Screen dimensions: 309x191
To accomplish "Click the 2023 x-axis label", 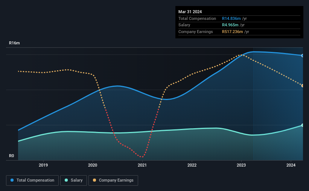I will click(x=241, y=165).
